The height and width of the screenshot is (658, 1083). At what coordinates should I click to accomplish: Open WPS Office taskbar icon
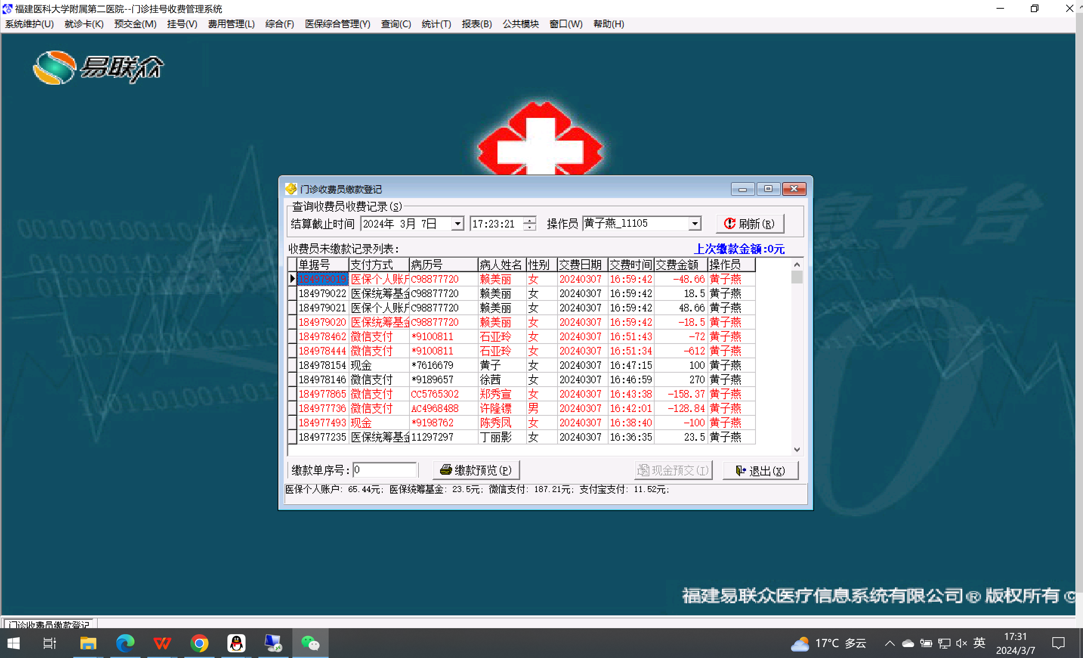click(162, 644)
